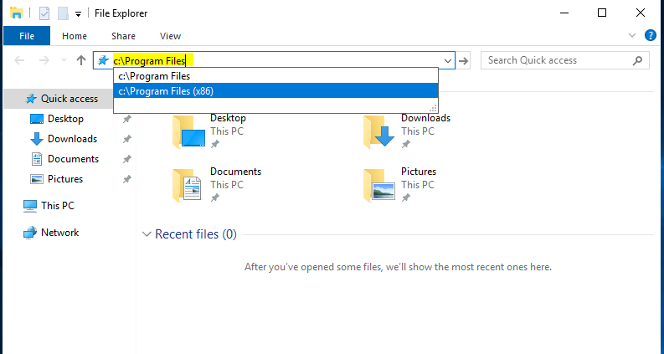Select the Documents folder tile icon

coord(188,185)
